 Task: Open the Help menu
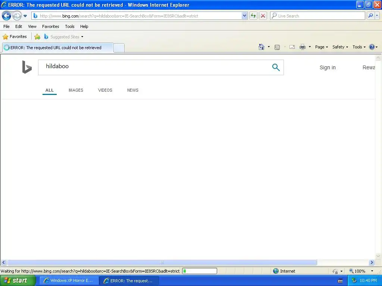[84, 26]
